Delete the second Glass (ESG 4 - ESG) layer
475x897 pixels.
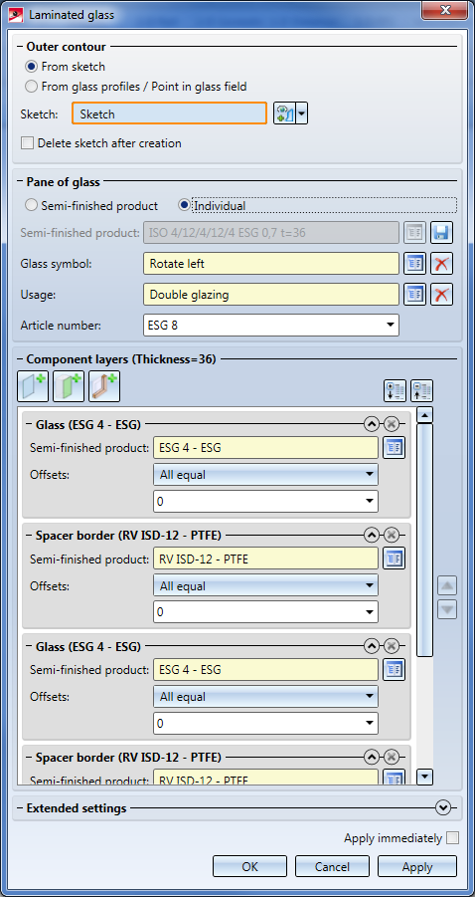(x=391, y=646)
